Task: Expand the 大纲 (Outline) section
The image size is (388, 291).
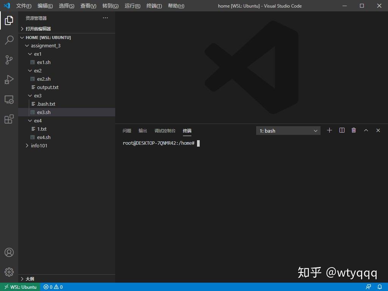Action: [29, 278]
